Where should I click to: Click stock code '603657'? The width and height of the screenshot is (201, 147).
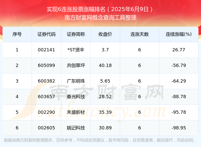point(46,97)
